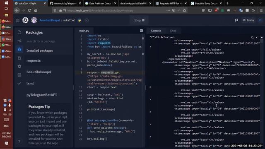Select the requests package
The image size is (265, 149).
[x=34, y=60]
